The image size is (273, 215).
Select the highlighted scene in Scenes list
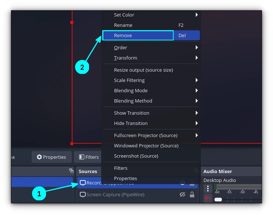point(42,182)
